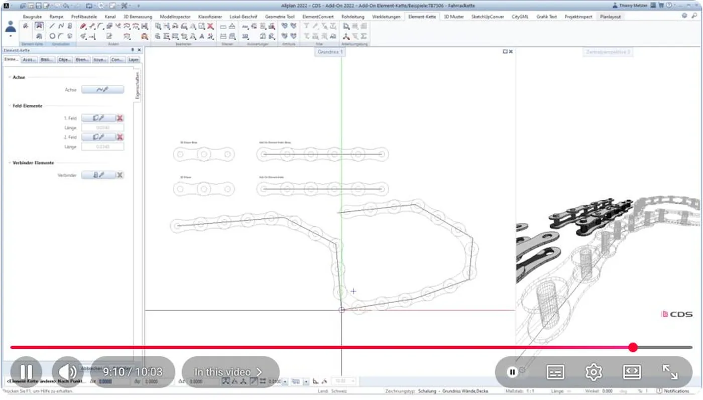
Task: Remove the 2. Feld element with red X
Action: [x=120, y=137]
